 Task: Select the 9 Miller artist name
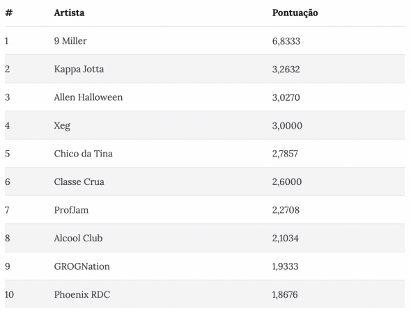click(70, 41)
